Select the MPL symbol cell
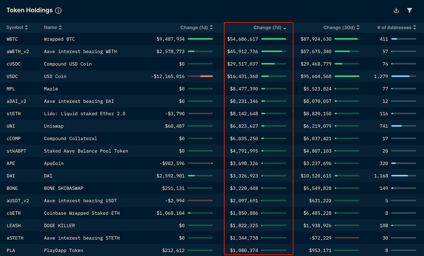This screenshot has height=256, width=424. pos(11,89)
